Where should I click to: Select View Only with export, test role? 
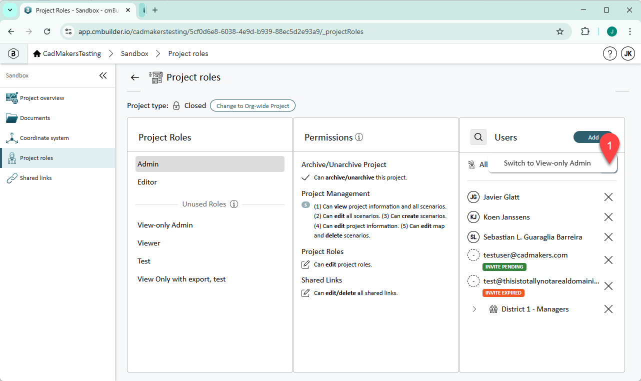point(210,279)
